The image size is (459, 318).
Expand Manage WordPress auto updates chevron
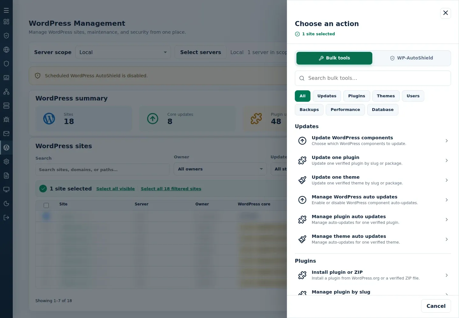point(447,200)
